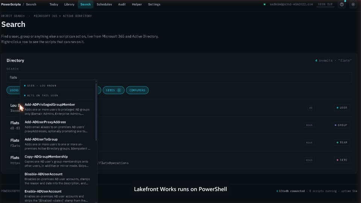Toggle the USERS filter chip
Screen dimensions: 361x203
click(x=14, y=90)
